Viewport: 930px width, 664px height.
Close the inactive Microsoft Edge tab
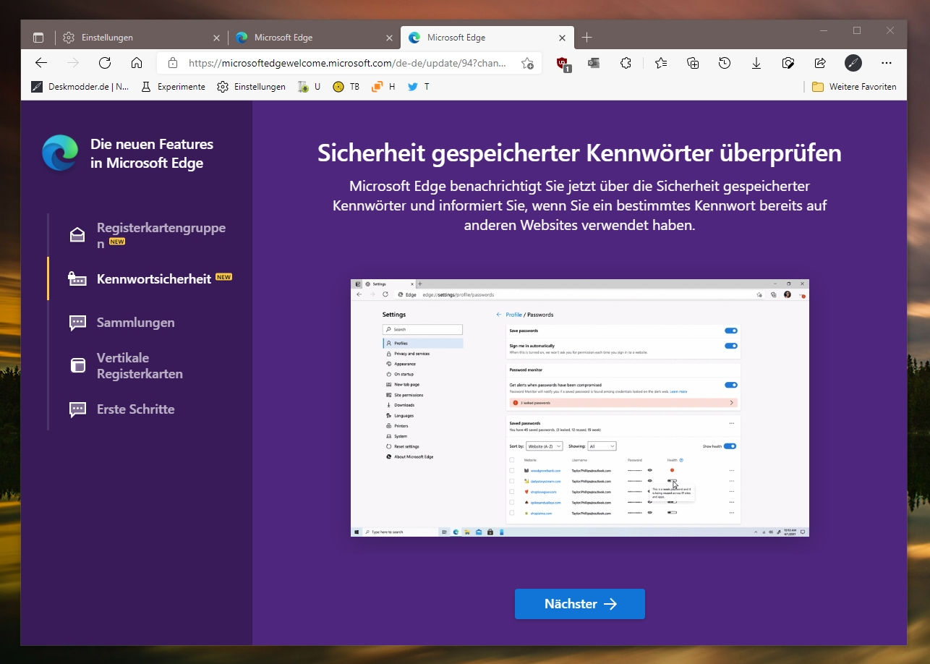point(389,38)
